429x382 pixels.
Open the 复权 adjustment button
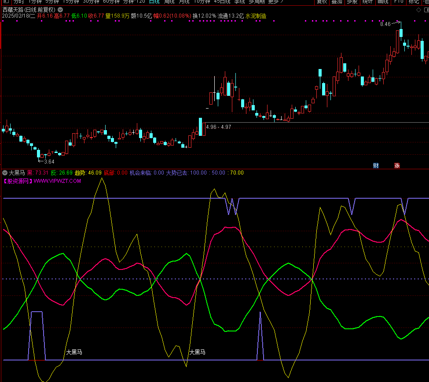pos(322,2)
